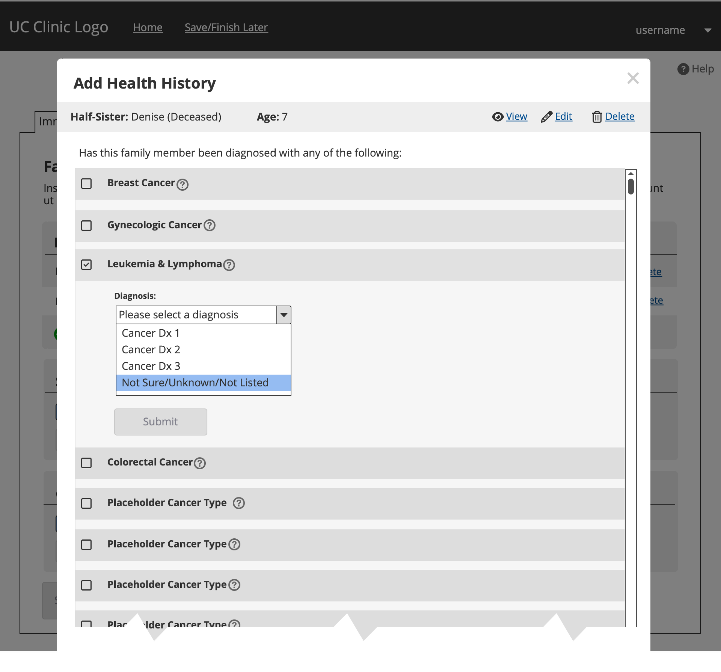721x672 pixels.
Task: Show the Colorectal Cancer help tooltip
Action: (x=199, y=463)
